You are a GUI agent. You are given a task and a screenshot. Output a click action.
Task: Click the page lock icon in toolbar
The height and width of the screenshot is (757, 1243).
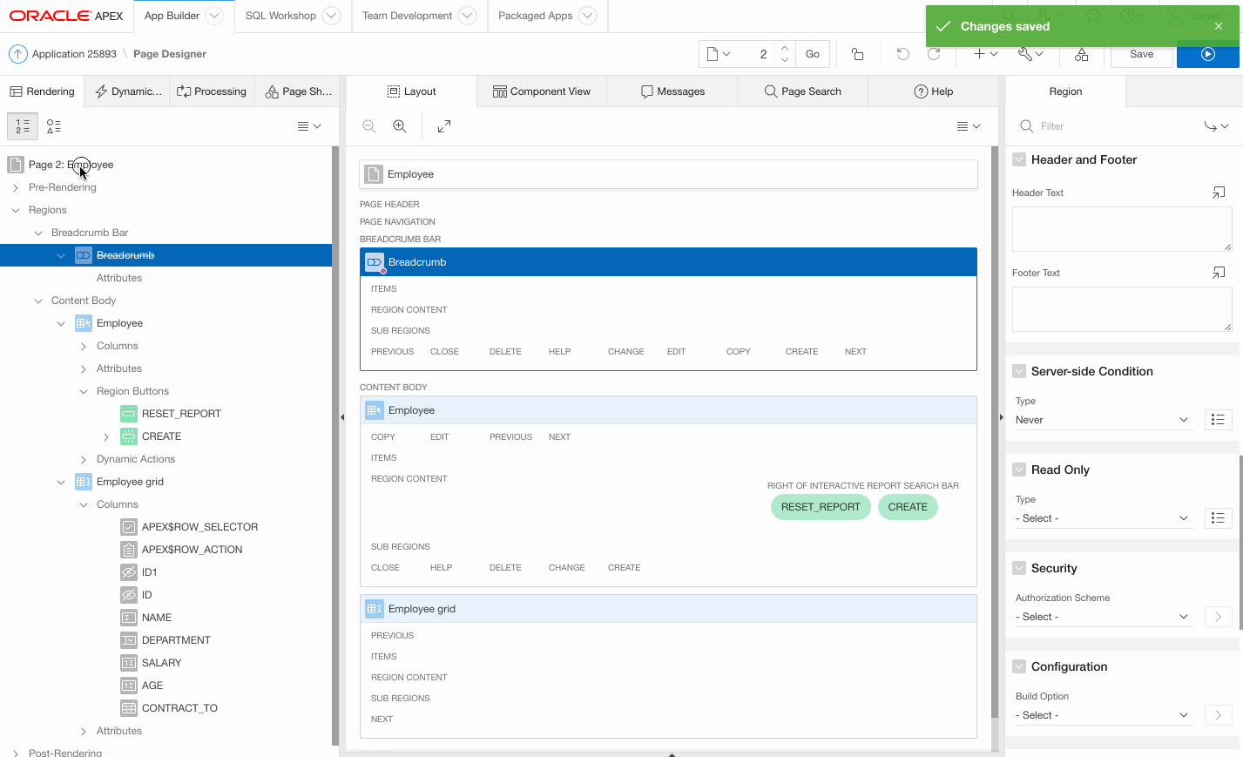tap(857, 54)
